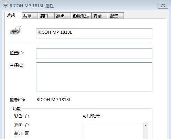The height and width of the screenshot is (139, 171).
Task: Open the 端口 tab
Action: click(x=46, y=16)
